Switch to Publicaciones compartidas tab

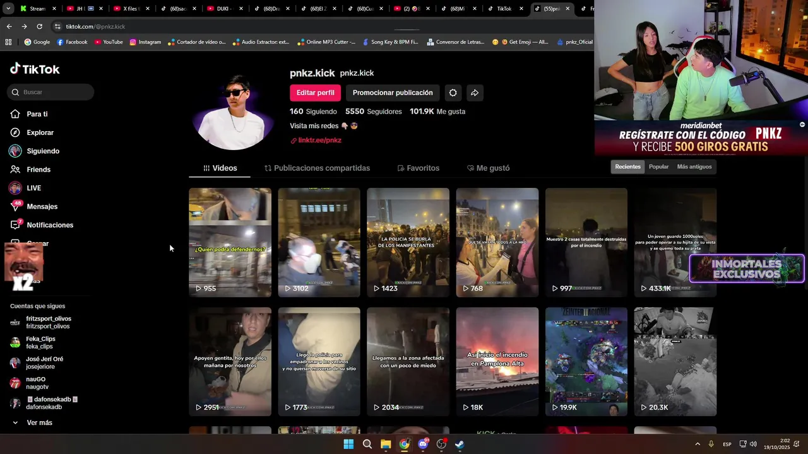tap(317, 168)
